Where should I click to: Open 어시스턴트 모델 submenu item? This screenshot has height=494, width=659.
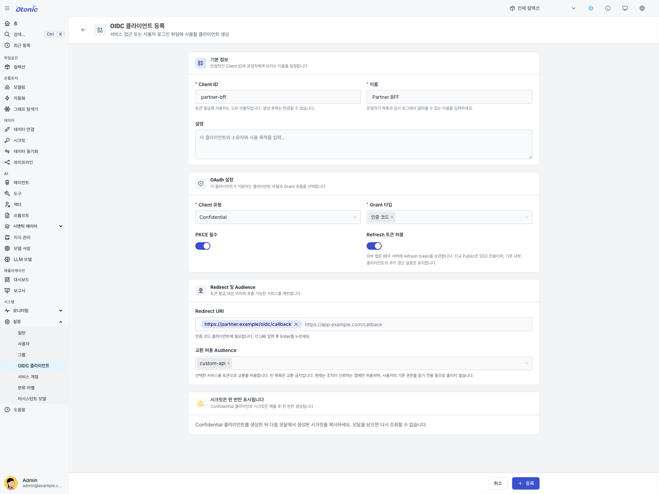pos(34,399)
